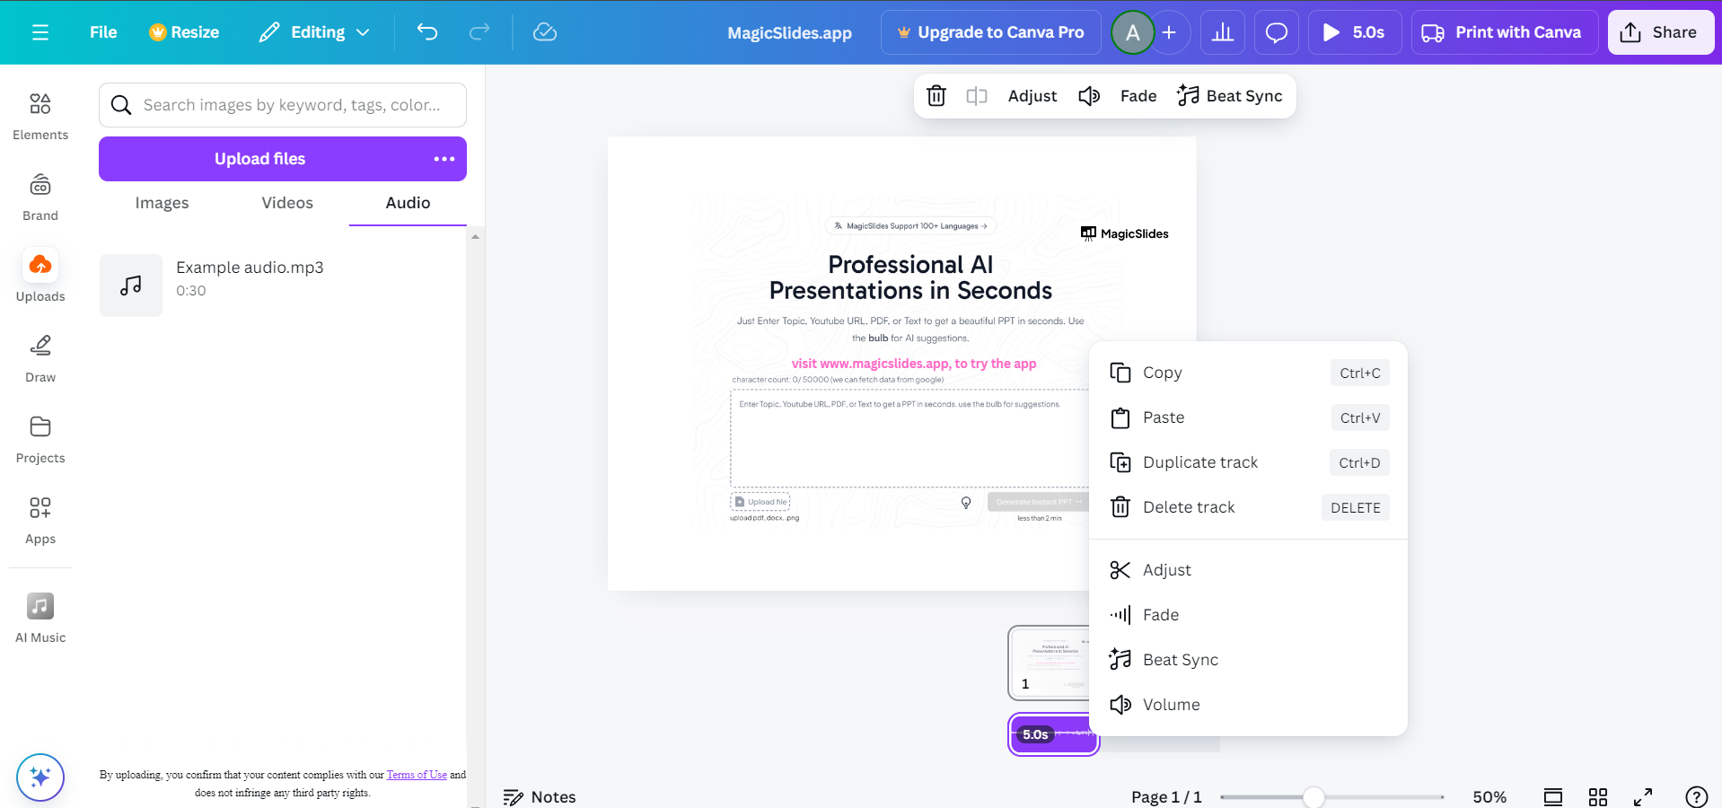The width and height of the screenshot is (1722, 808).
Task: Open the AI Music sidebar app
Action: pyautogui.click(x=40, y=618)
